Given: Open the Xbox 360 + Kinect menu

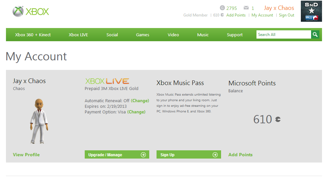Looking at the screenshot, I should (33, 35).
